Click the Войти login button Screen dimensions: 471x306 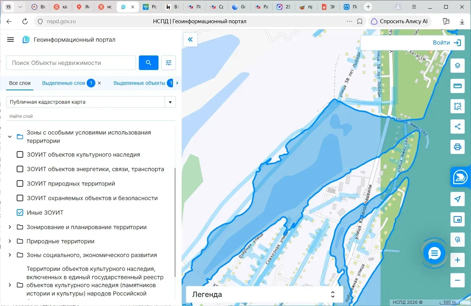pyautogui.click(x=447, y=43)
